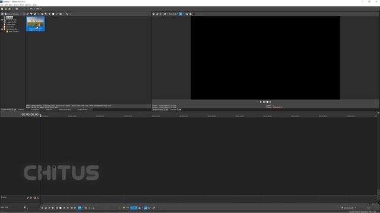
Task: Play video in the Video Preview window
Action: (261, 102)
